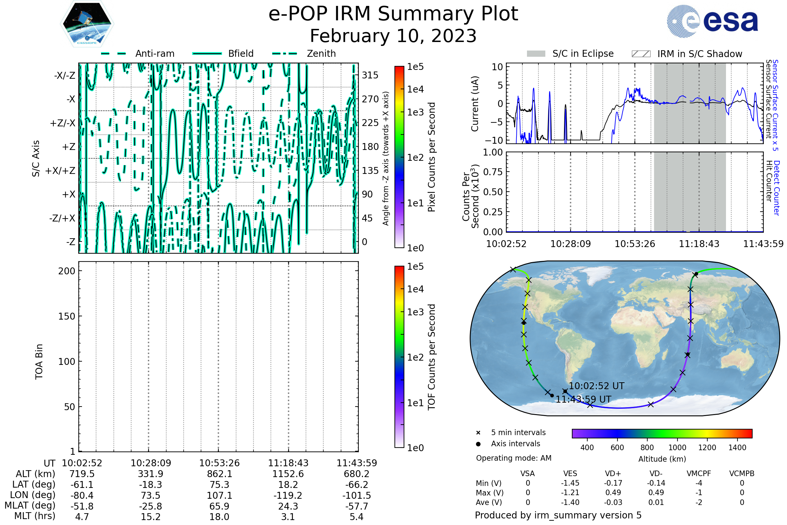Click the S/C in Eclipse gray legend patch
The image size is (787, 525).
coord(536,54)
